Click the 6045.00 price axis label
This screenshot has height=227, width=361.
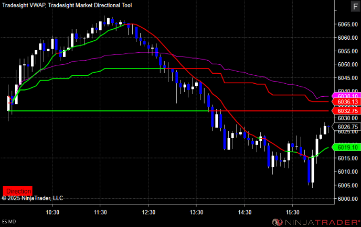(348, 78)
